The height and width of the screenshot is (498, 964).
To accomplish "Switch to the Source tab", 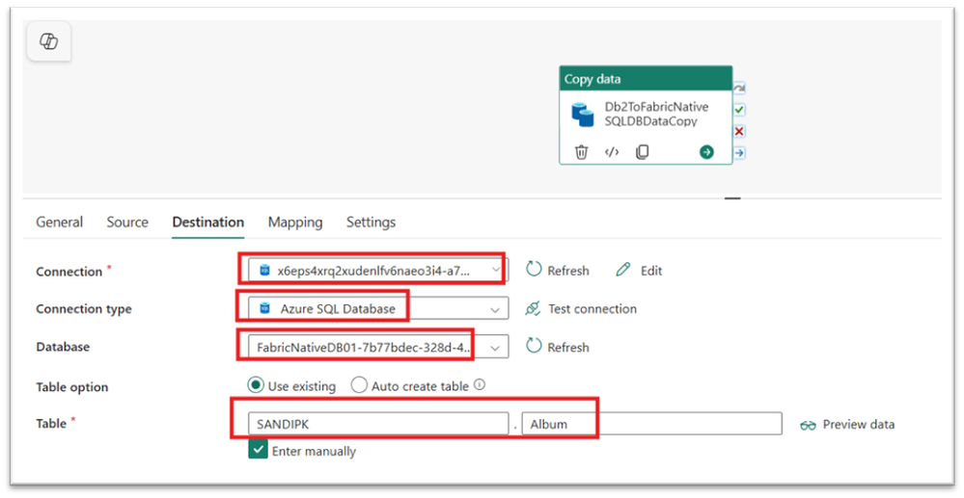I will click(127, 223).
